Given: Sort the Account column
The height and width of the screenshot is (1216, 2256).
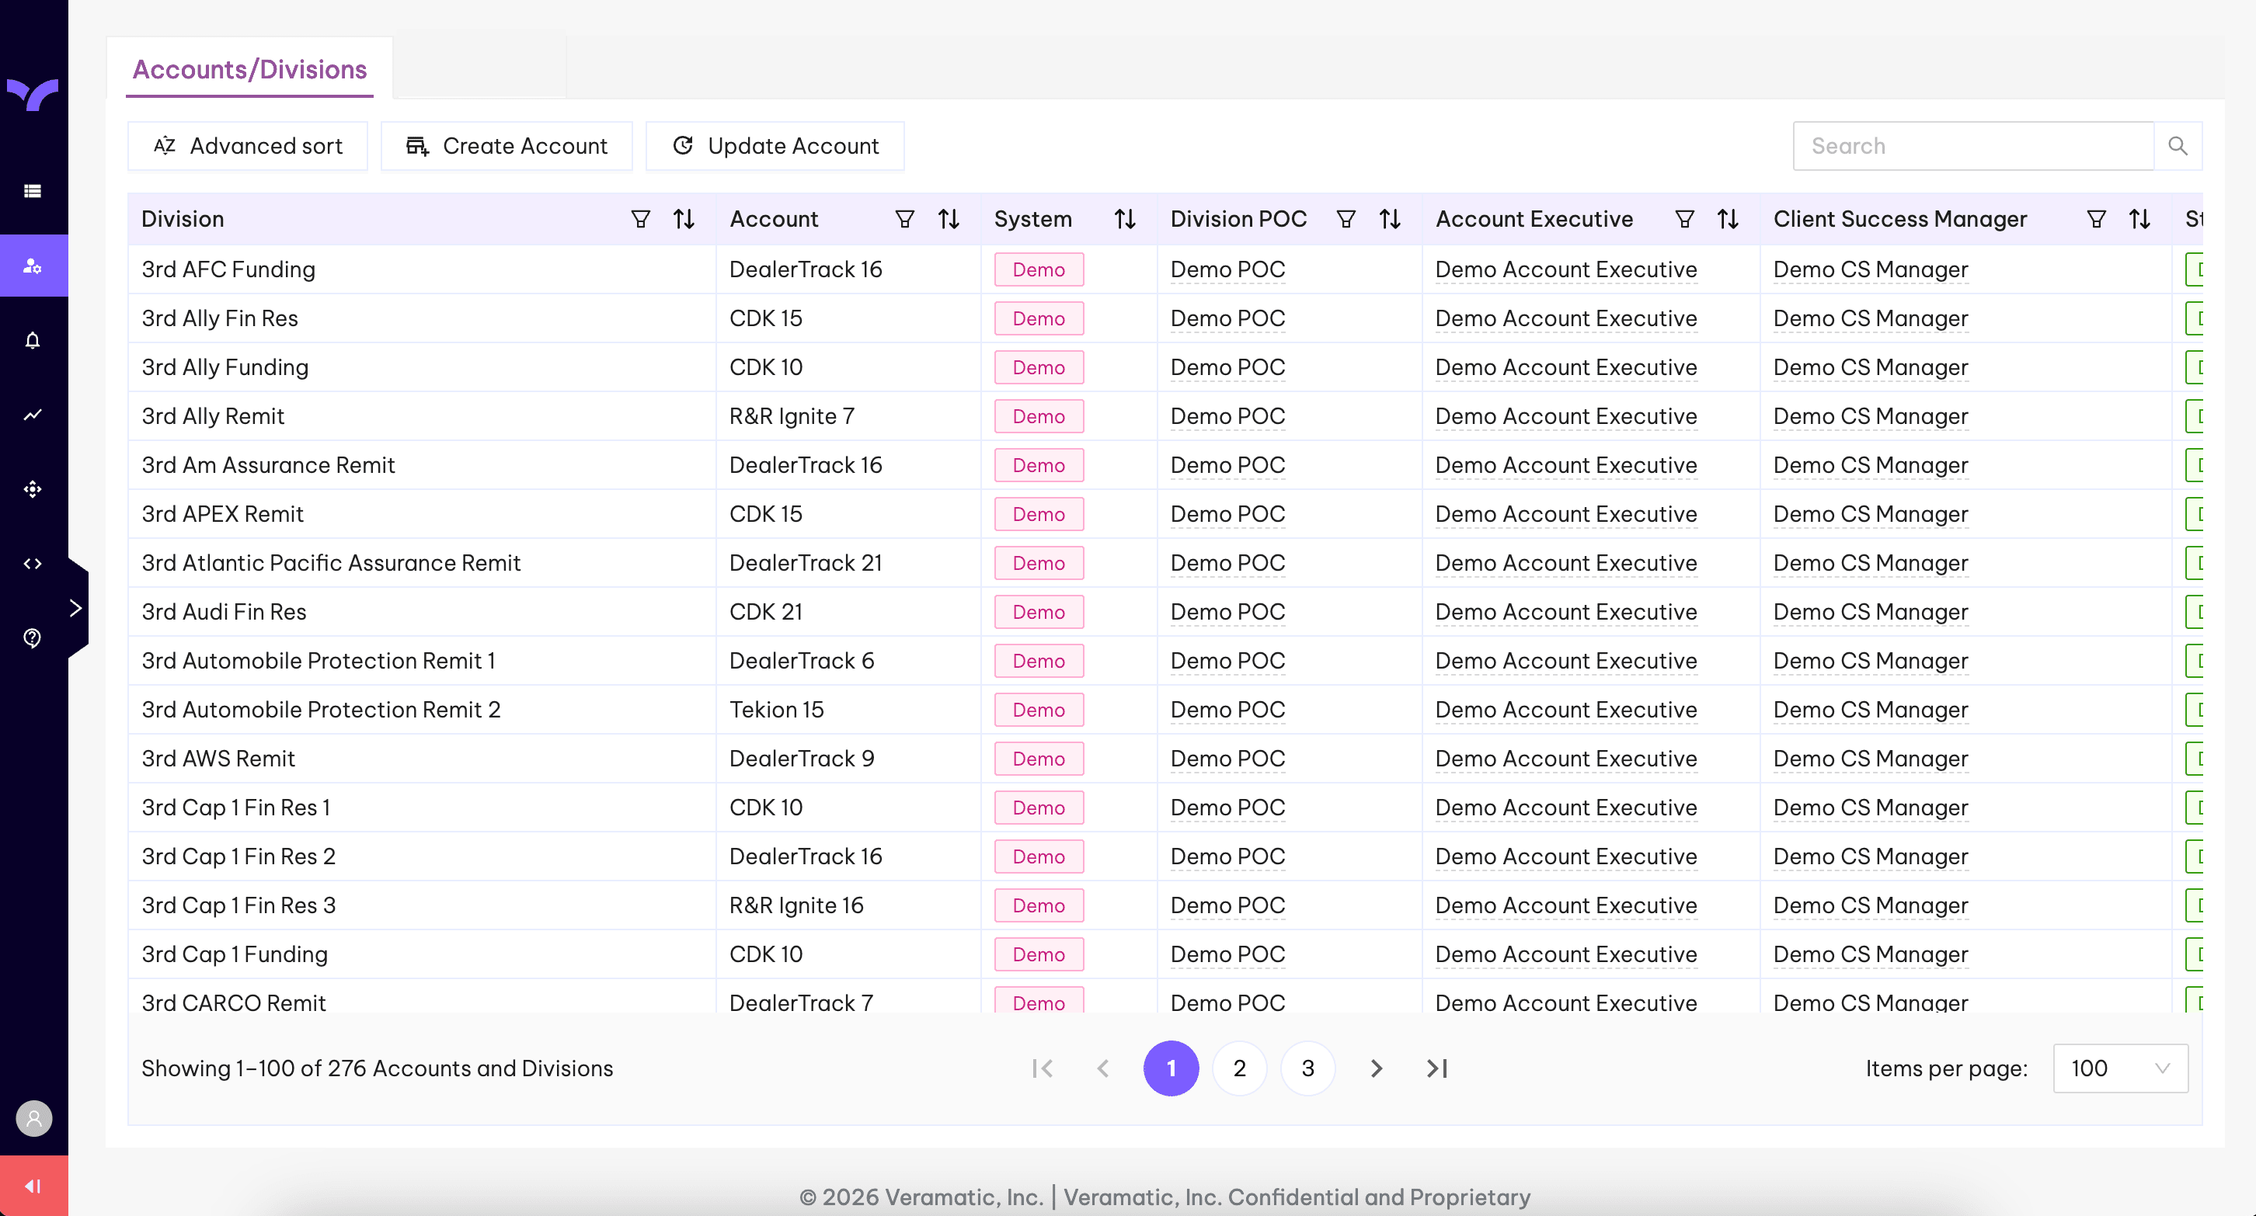Looking at the screenshot, I should (x=949, y=219).
